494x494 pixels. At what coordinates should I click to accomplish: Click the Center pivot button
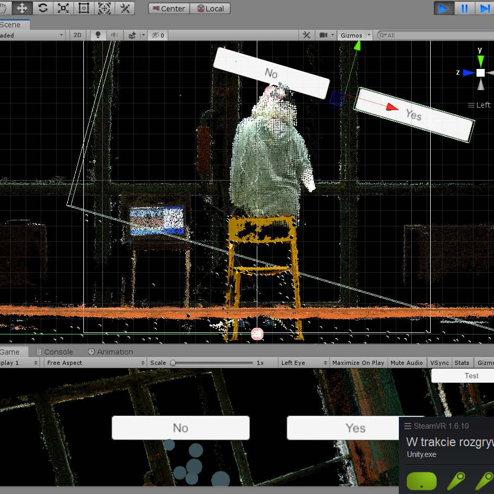169,9
